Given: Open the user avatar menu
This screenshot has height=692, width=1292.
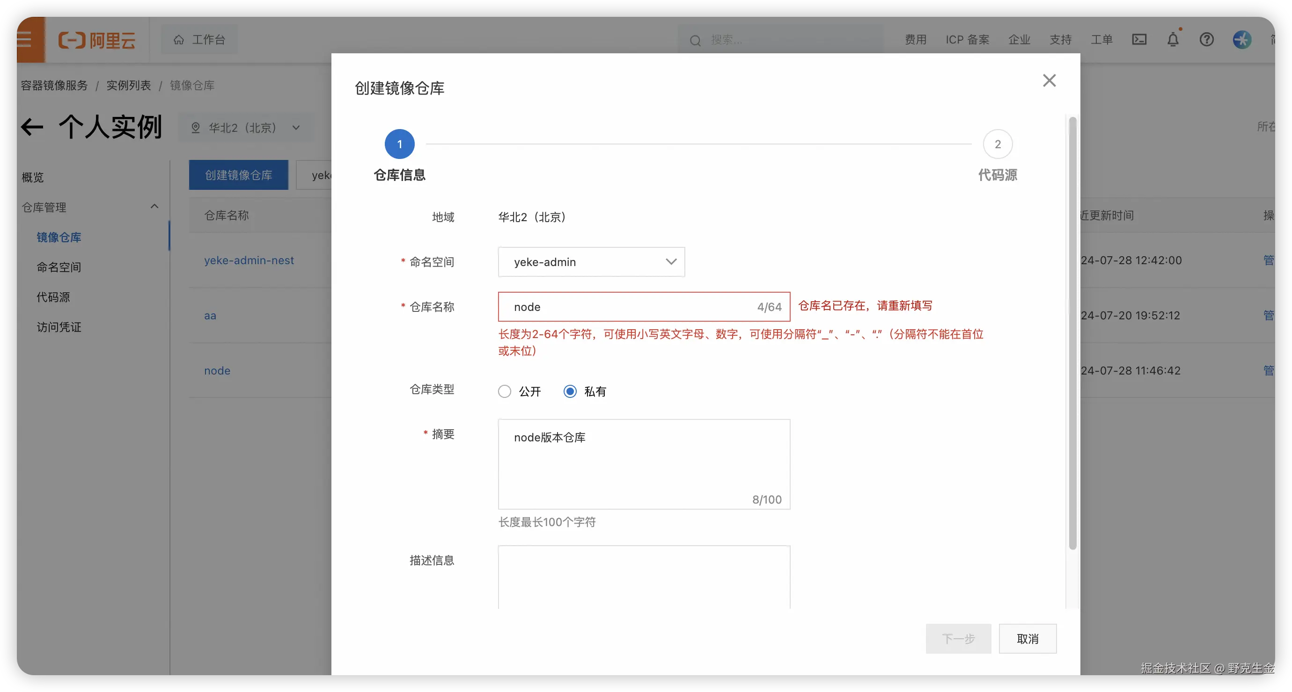Looking at the screenshot, I should pos(1242,40).
